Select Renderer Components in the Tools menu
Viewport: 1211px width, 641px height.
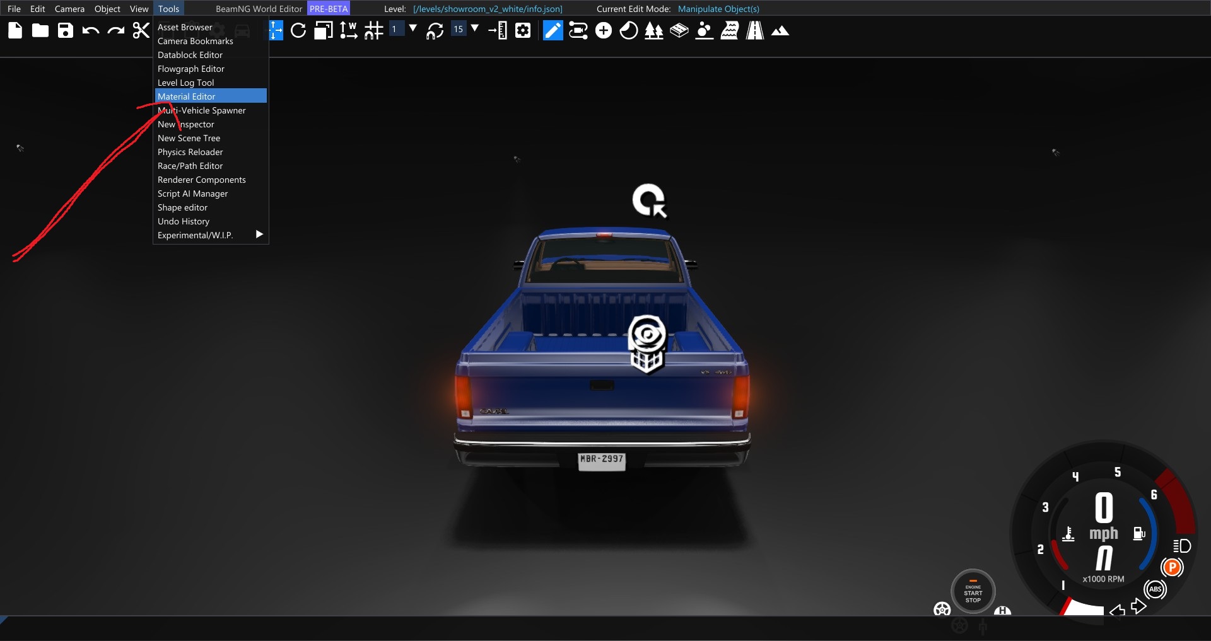point(211,180)
